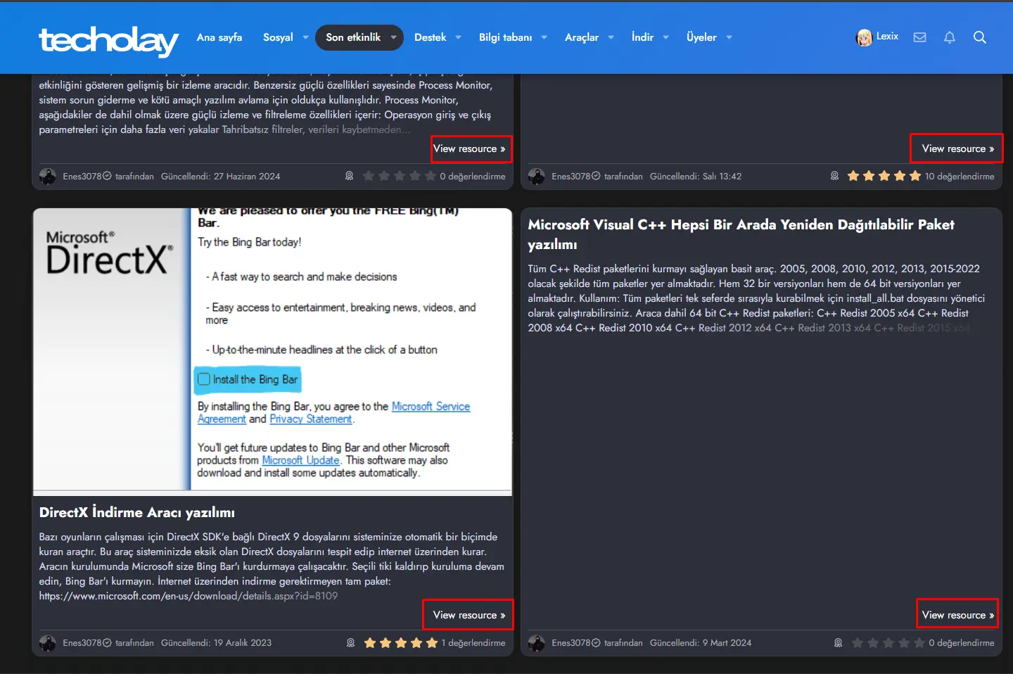1013x674 pixels.
Task: Select the Son etkinlik menu item
Action: pyautogui.click(x=353, y=37)
